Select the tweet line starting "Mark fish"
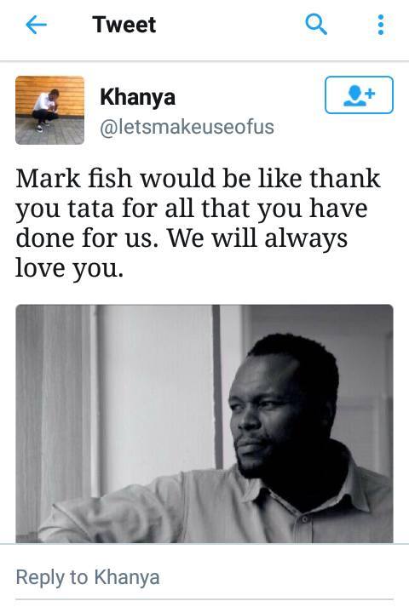Image resolution: width=409 pixels, height=607 pixels. [198, 179]
